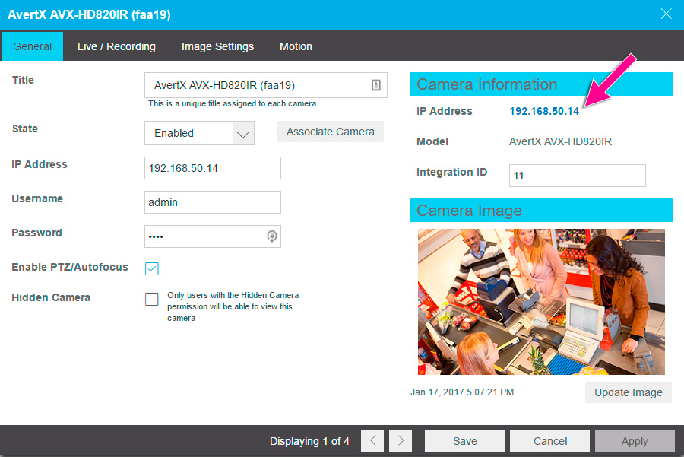Image resolution: width=684 pixels, height=457 pixels.
Task: Click the Displaying 1 of 4 text
Action: coord(309,441)
